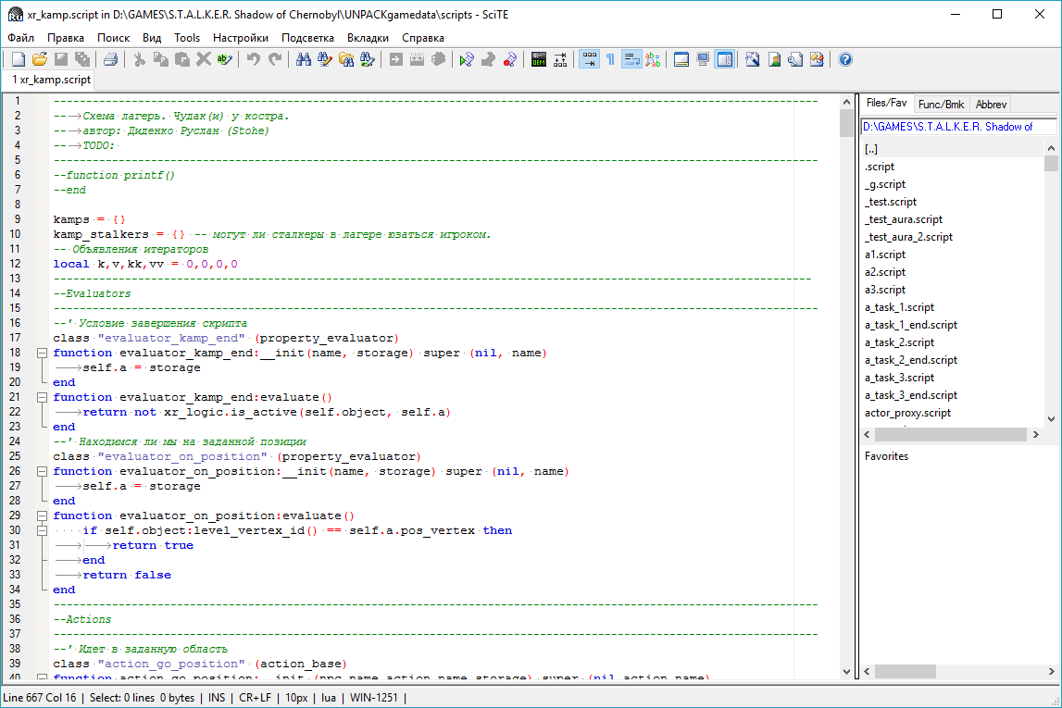Screen dimensions: 1062x708
Task: Open the Вид menu
Action: pos(152,38)
